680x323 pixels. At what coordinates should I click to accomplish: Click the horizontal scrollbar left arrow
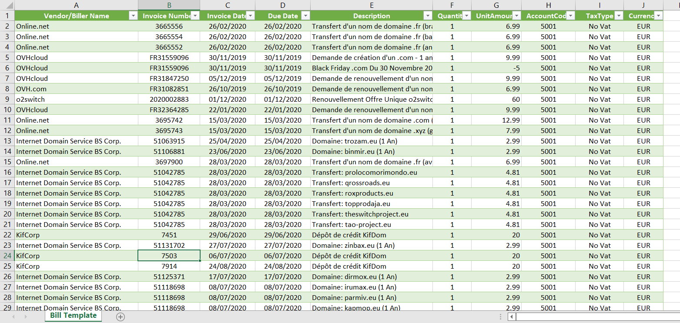[512, 317]
